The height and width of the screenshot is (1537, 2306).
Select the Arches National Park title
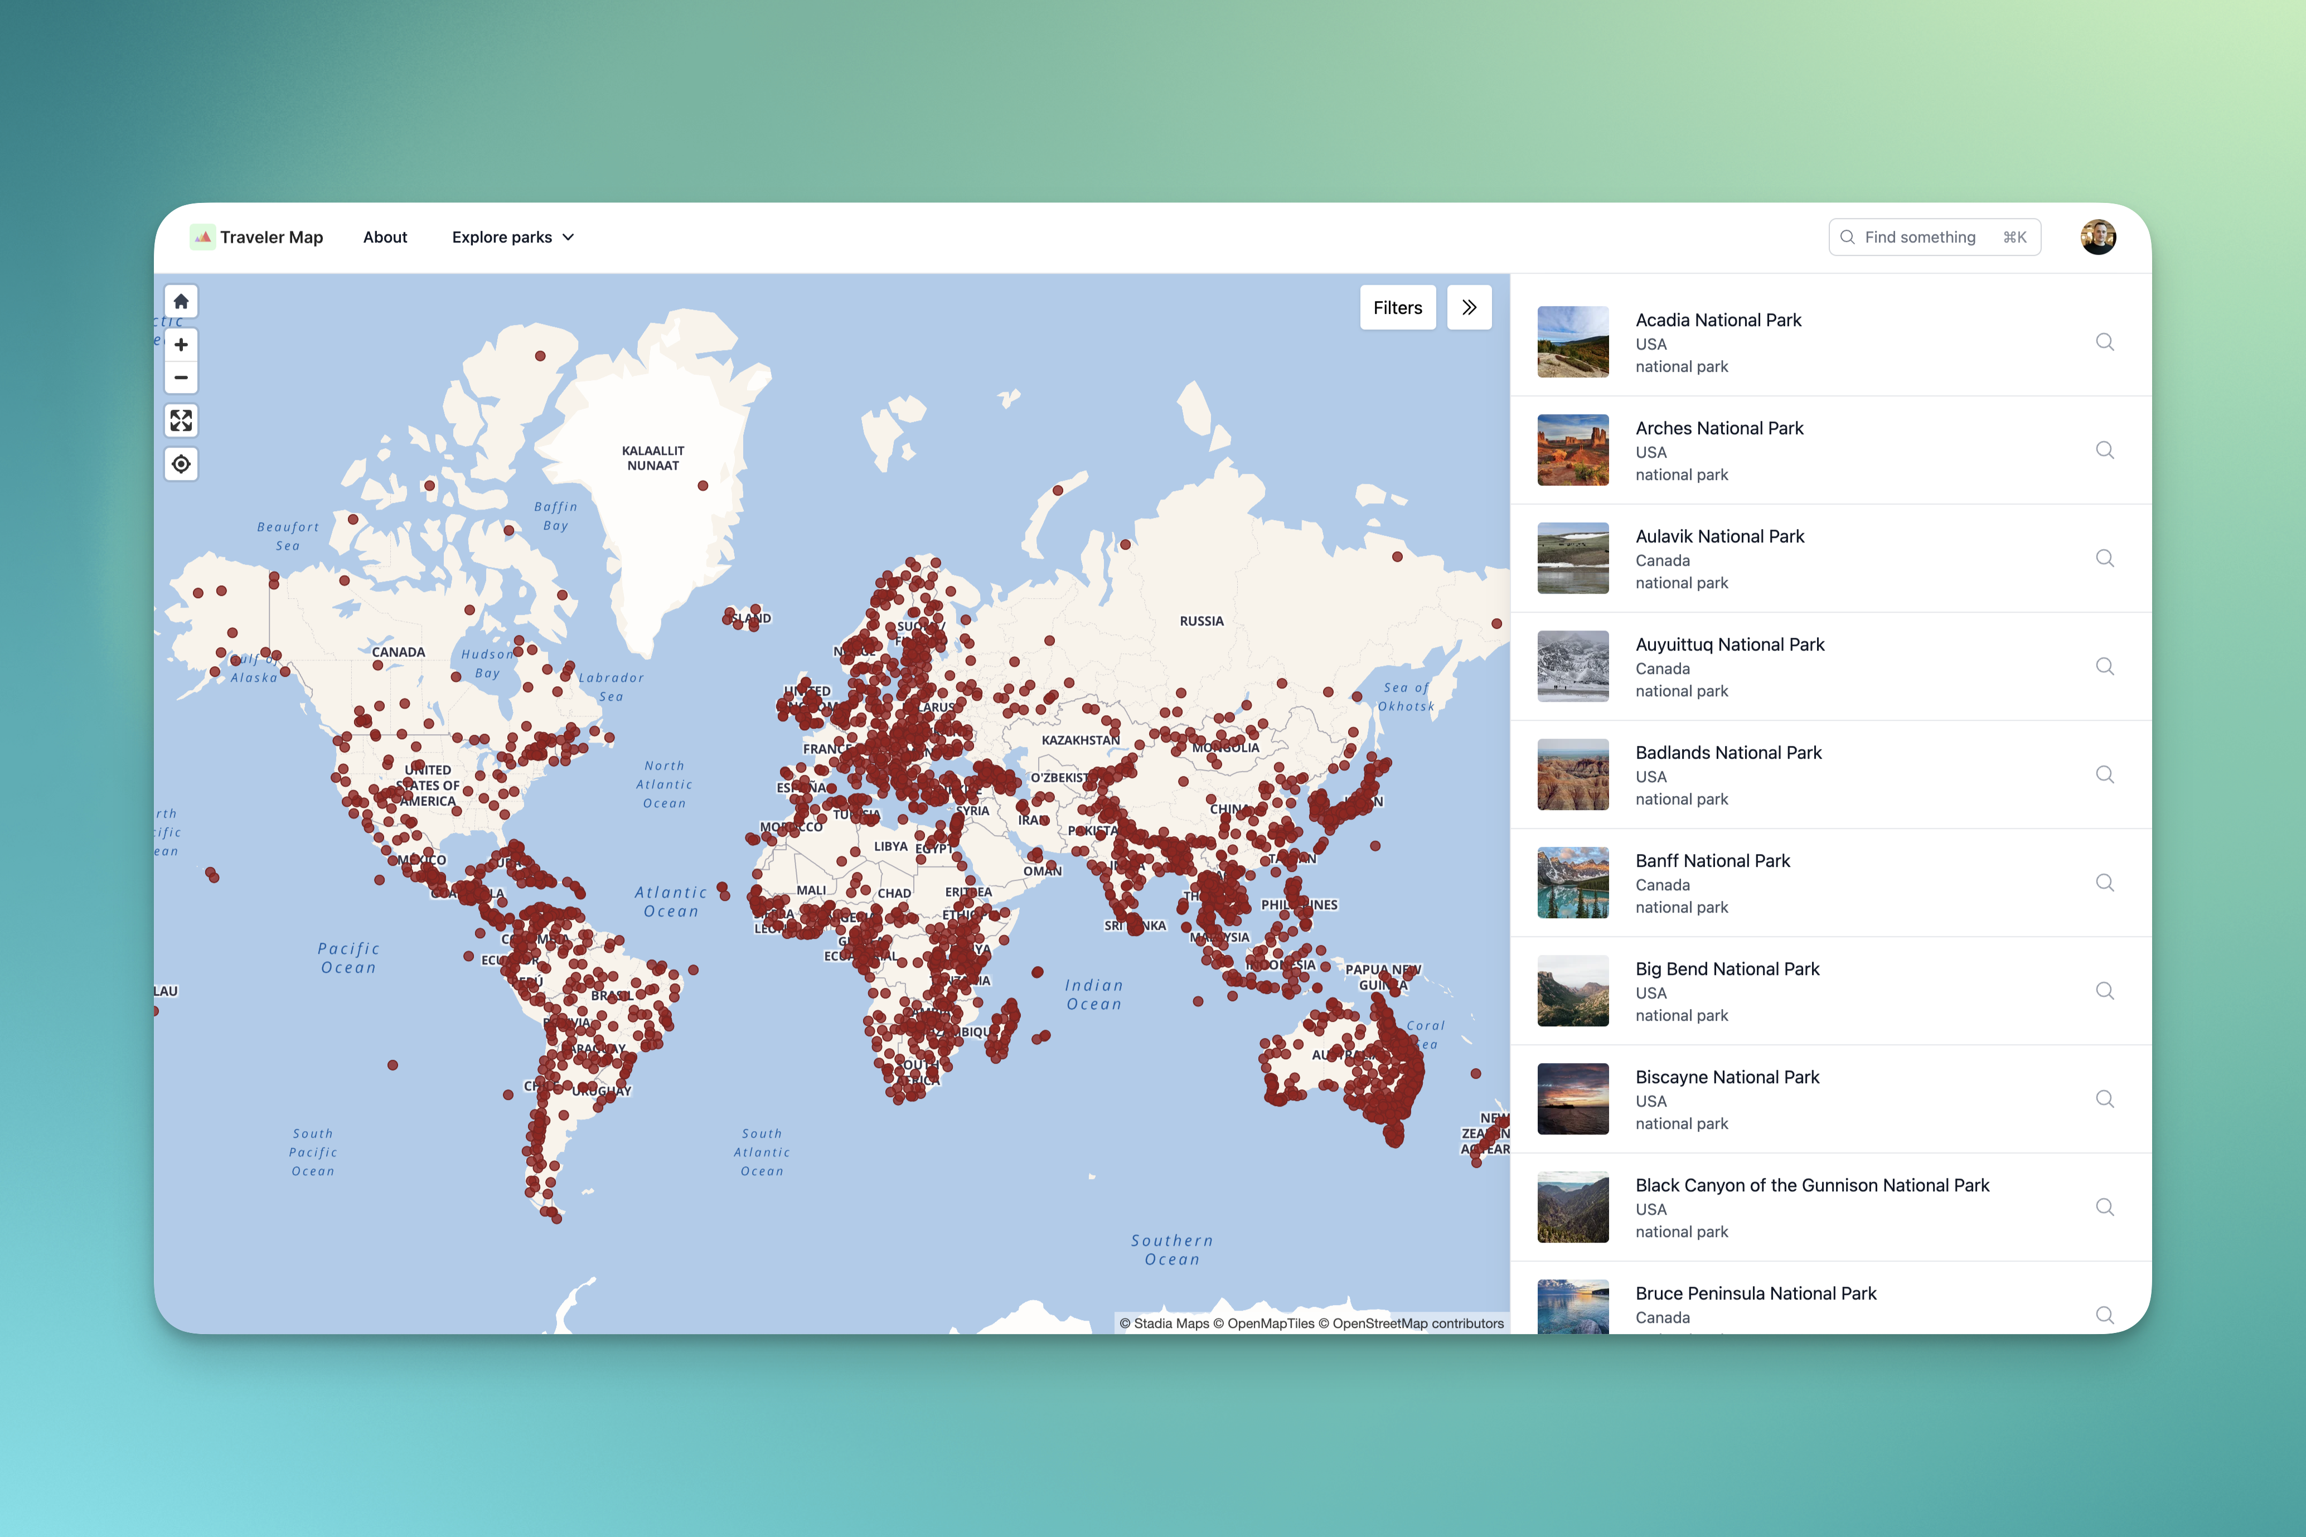coord(1719,428)
